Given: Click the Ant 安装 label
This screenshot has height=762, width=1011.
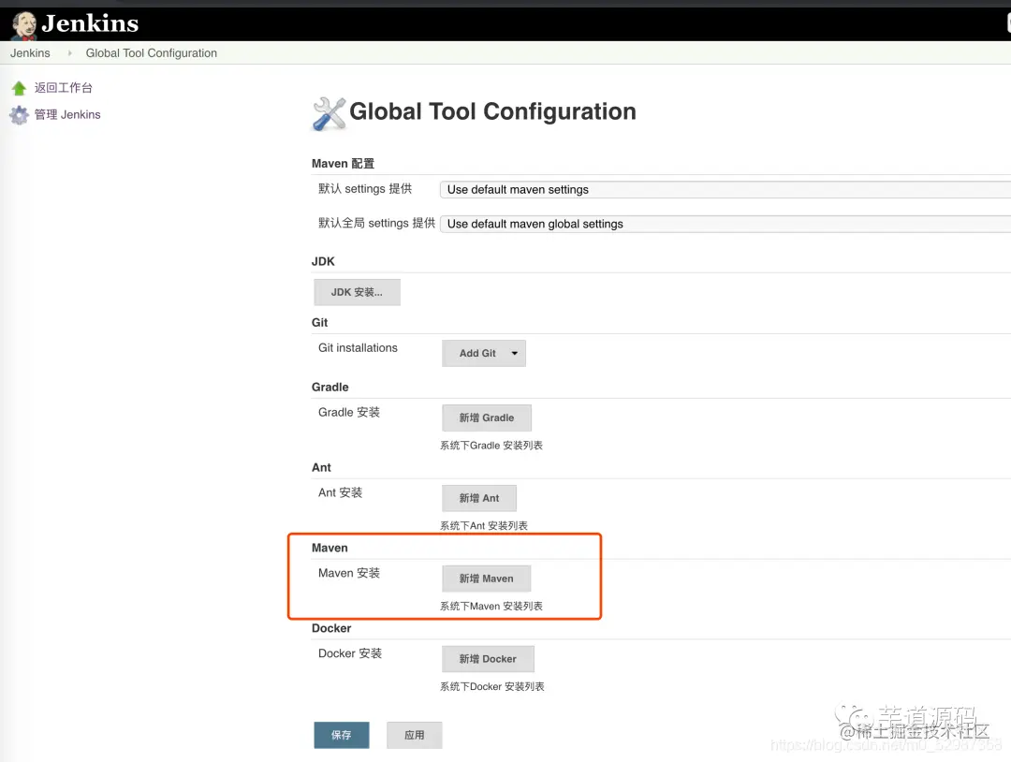Looking at the screenshot, I should 341,492.
